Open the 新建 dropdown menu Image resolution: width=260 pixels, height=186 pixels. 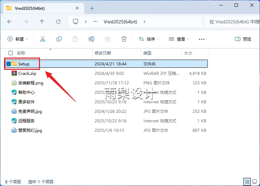[x=18, y=39]
